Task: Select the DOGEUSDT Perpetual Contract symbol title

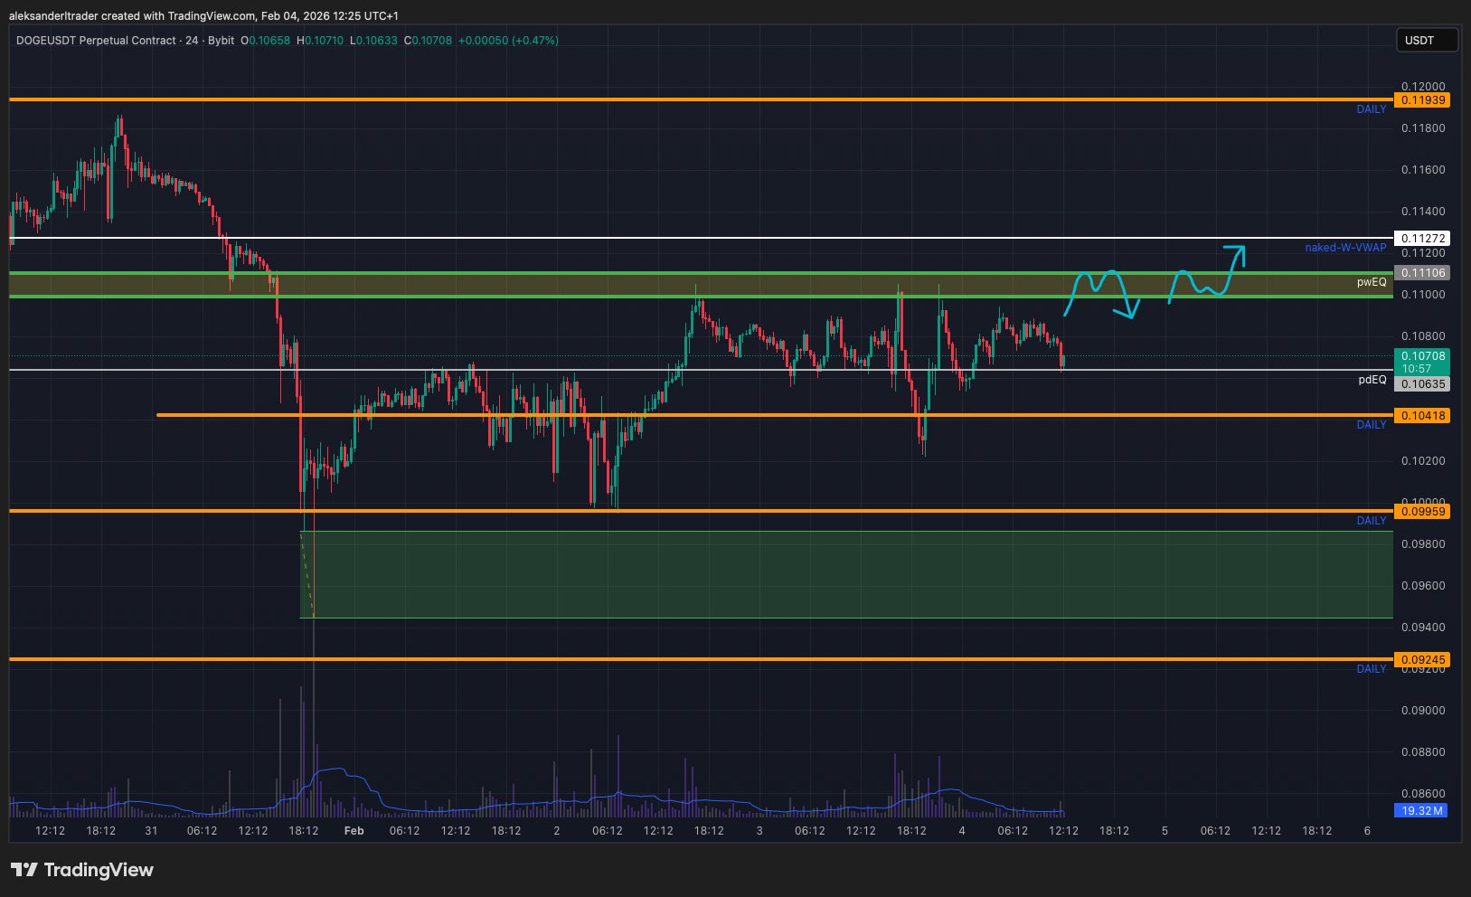Action: (96, 41)
